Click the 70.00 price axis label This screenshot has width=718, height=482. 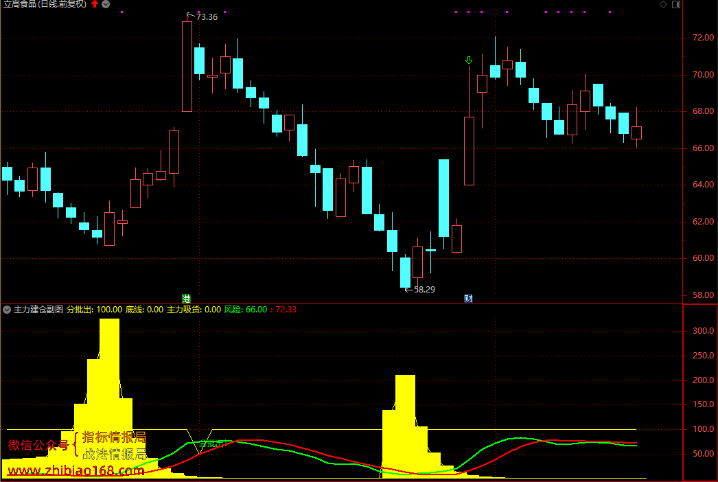click(703, 75)
